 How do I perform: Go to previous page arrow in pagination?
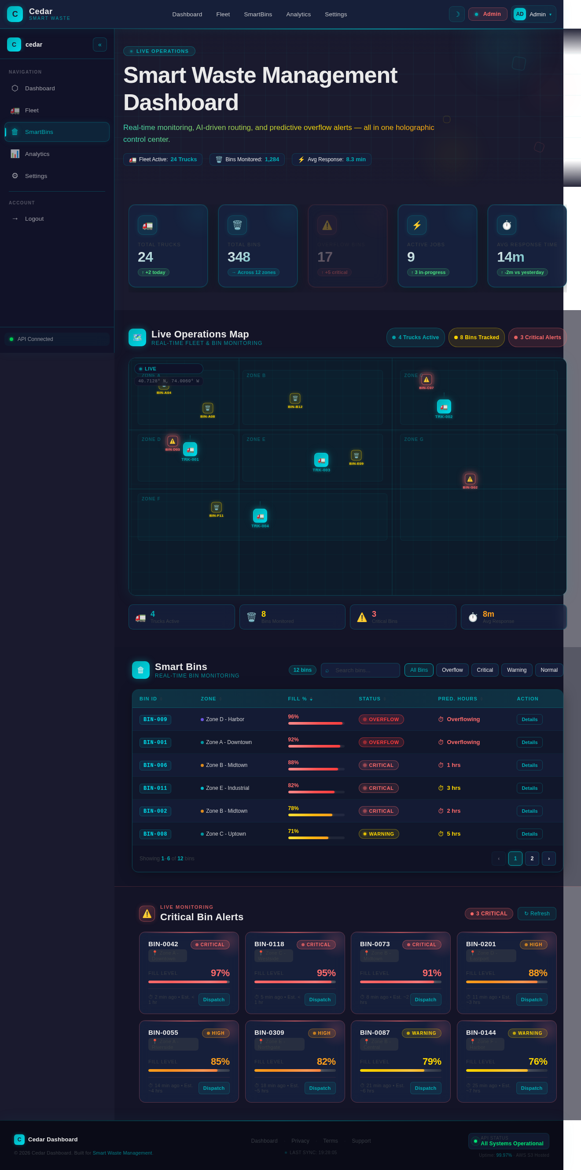498,859
